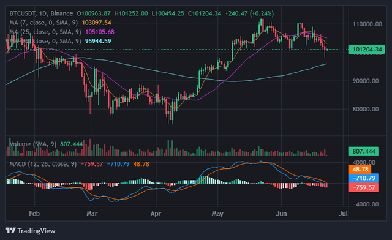Select the MACD (12, 26, close, 9) legend
The image size is (392, 240).
click(x=43, y=164)
